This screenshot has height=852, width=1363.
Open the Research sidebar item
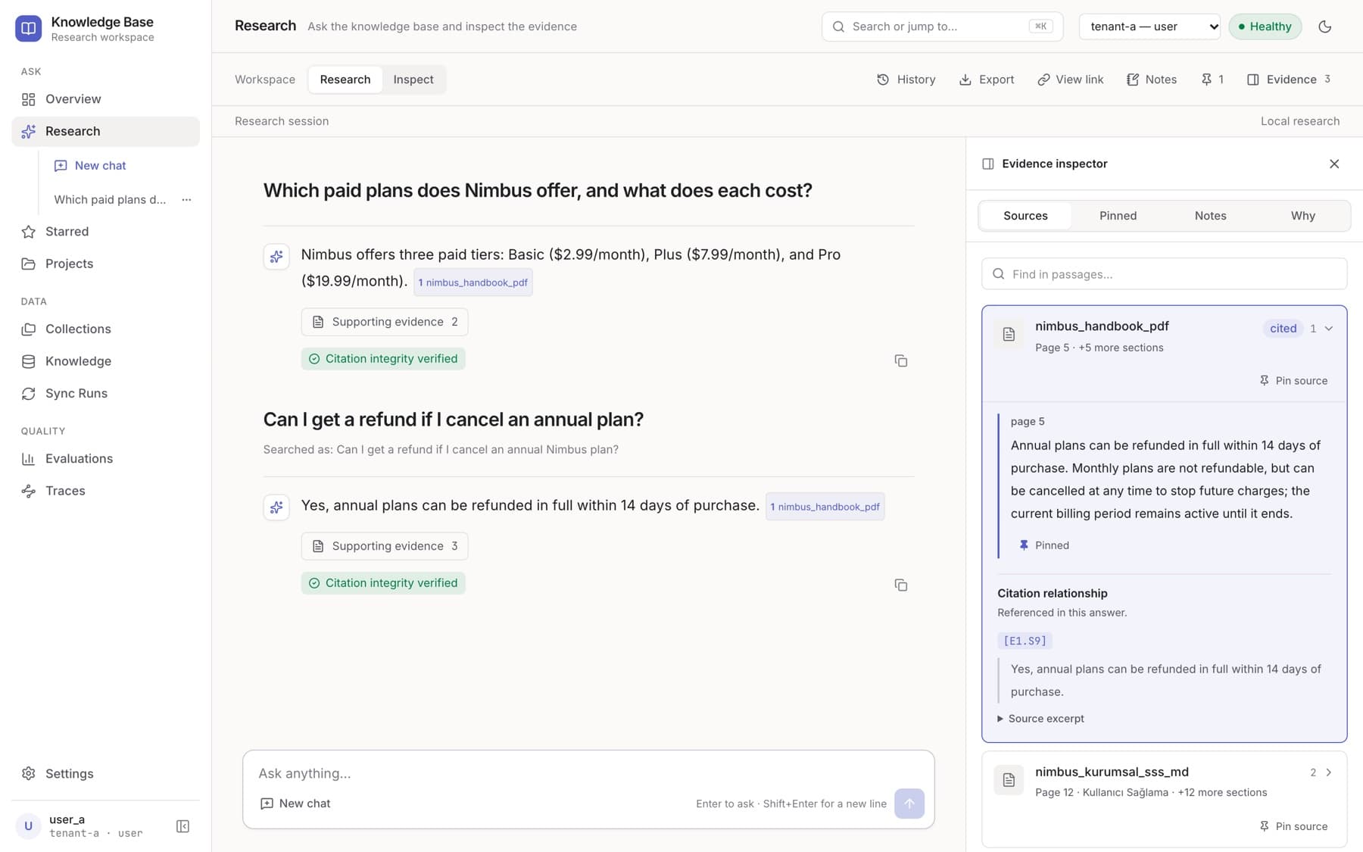pos(105,131)
